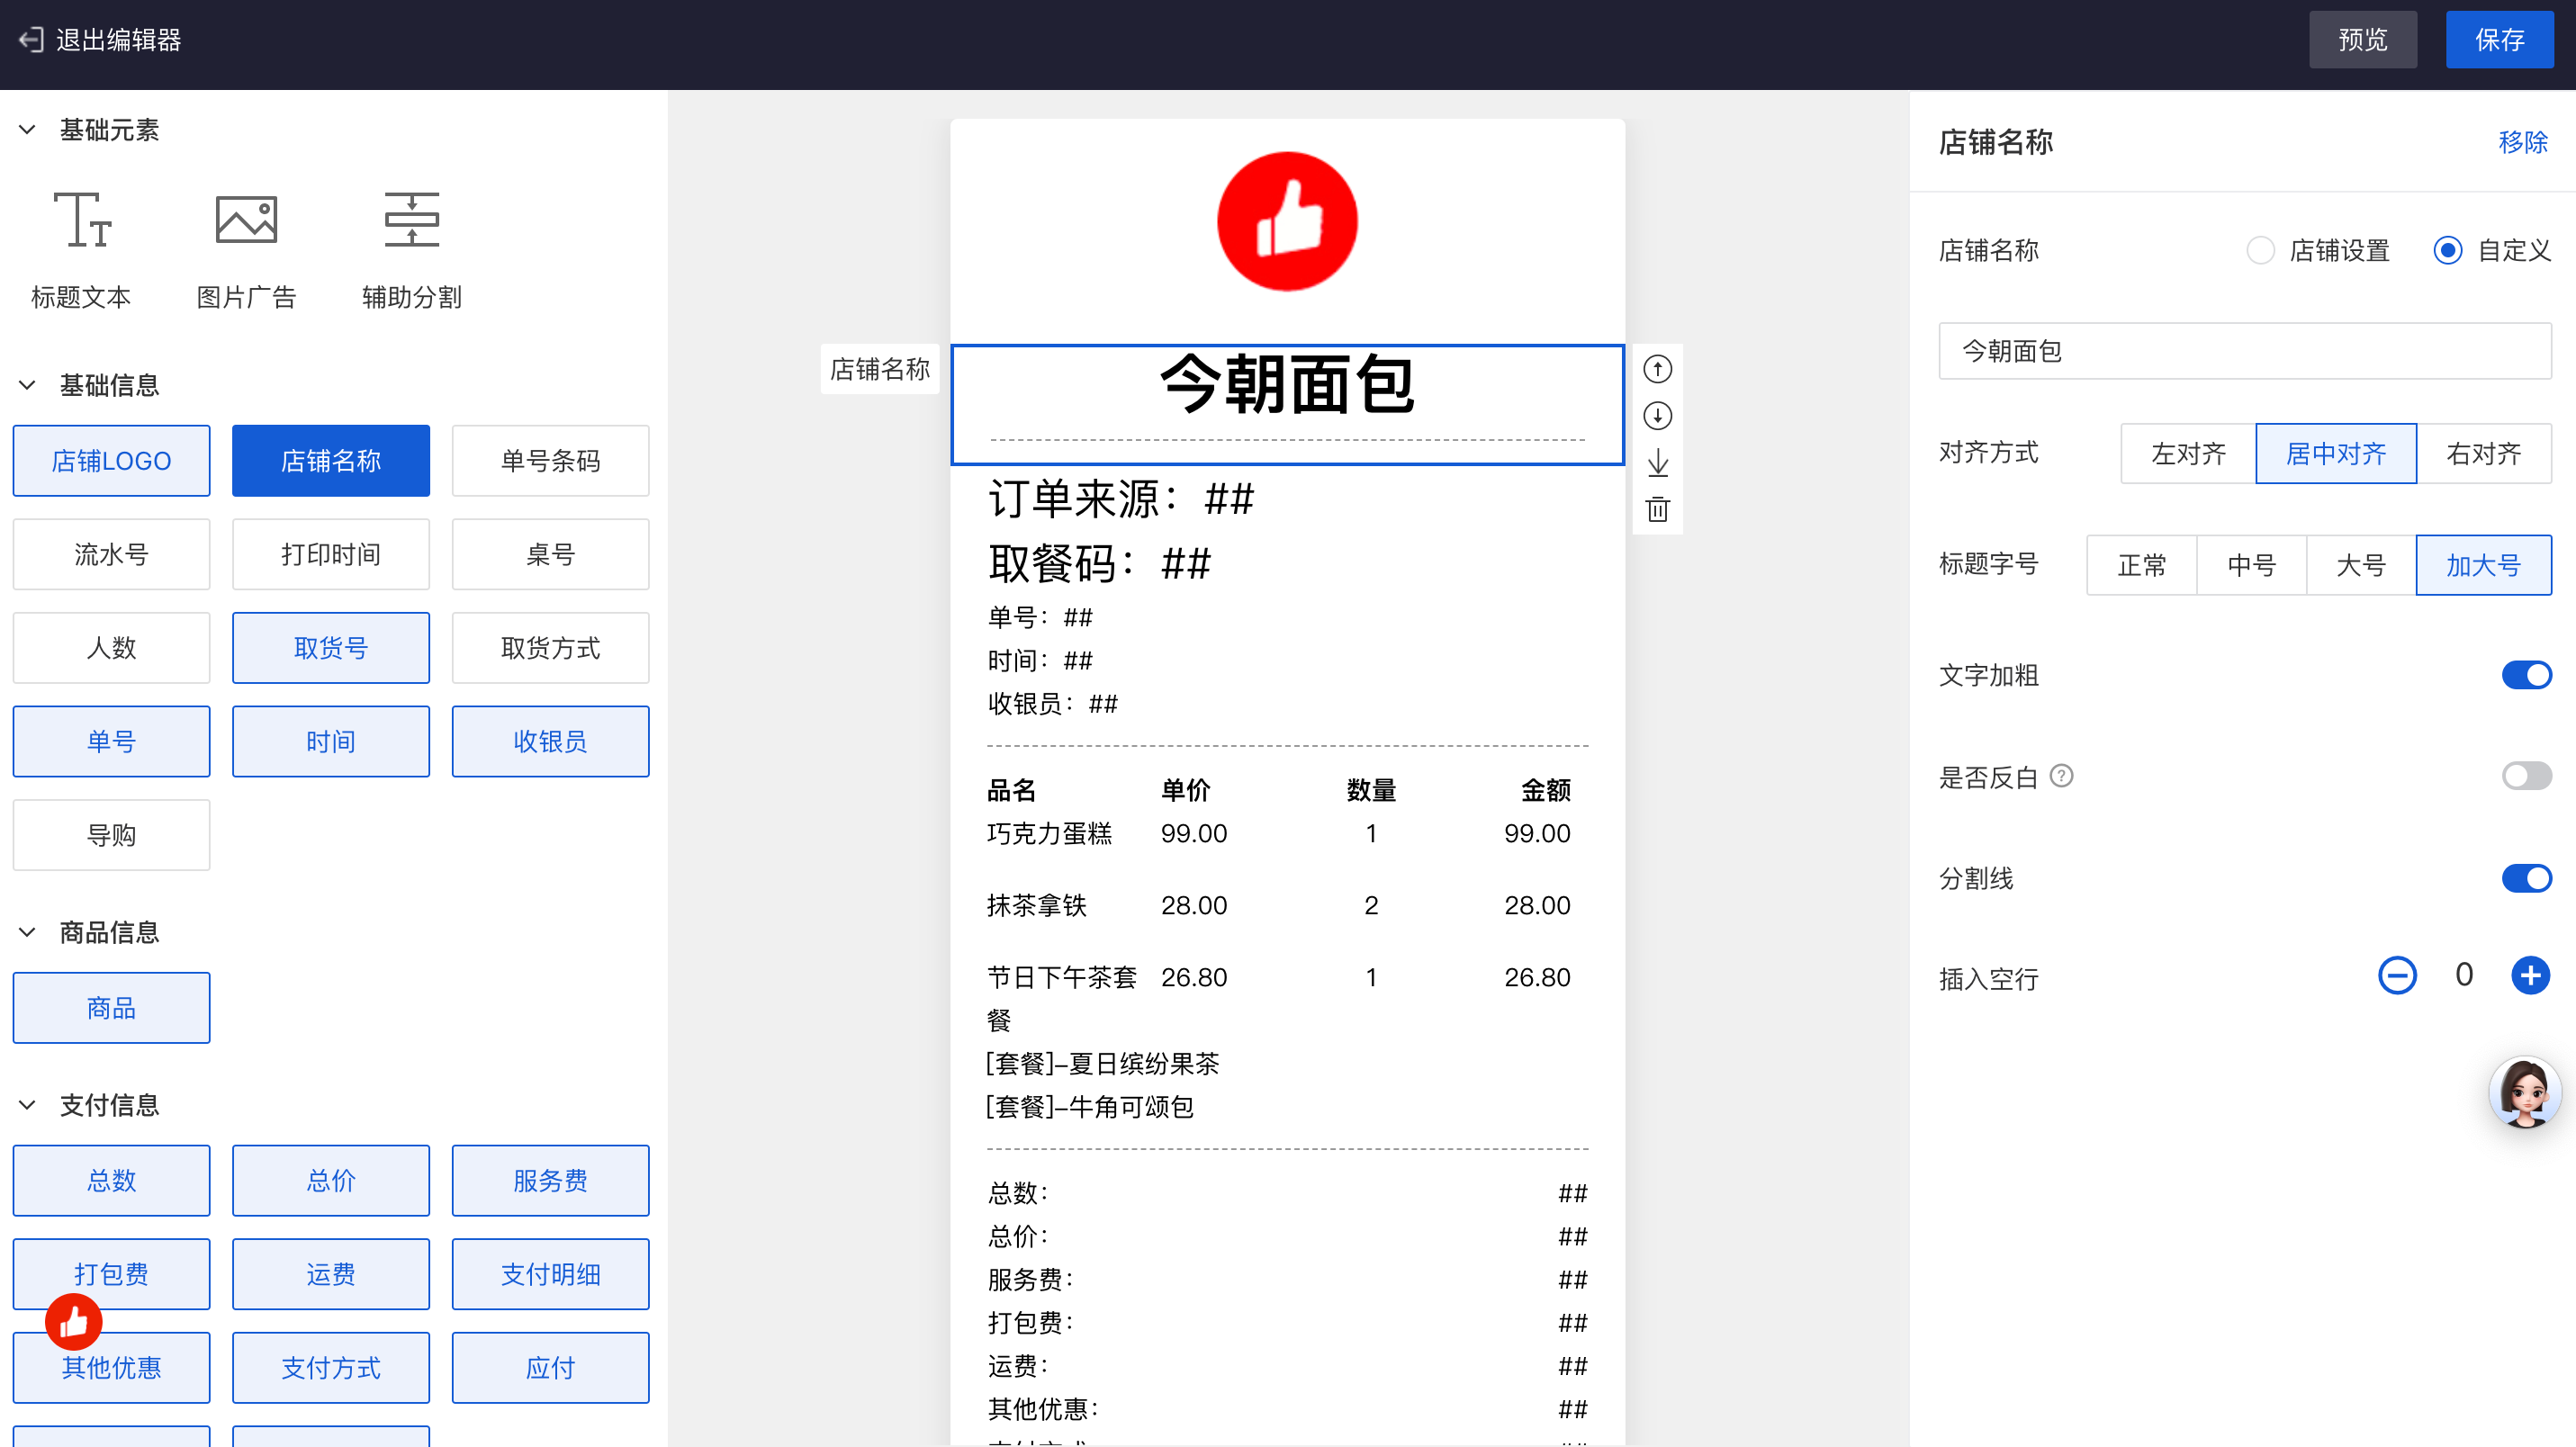Click the trash delete icon beside receipt
Screen dimensions: 2576x1447
pos(1657,509)
